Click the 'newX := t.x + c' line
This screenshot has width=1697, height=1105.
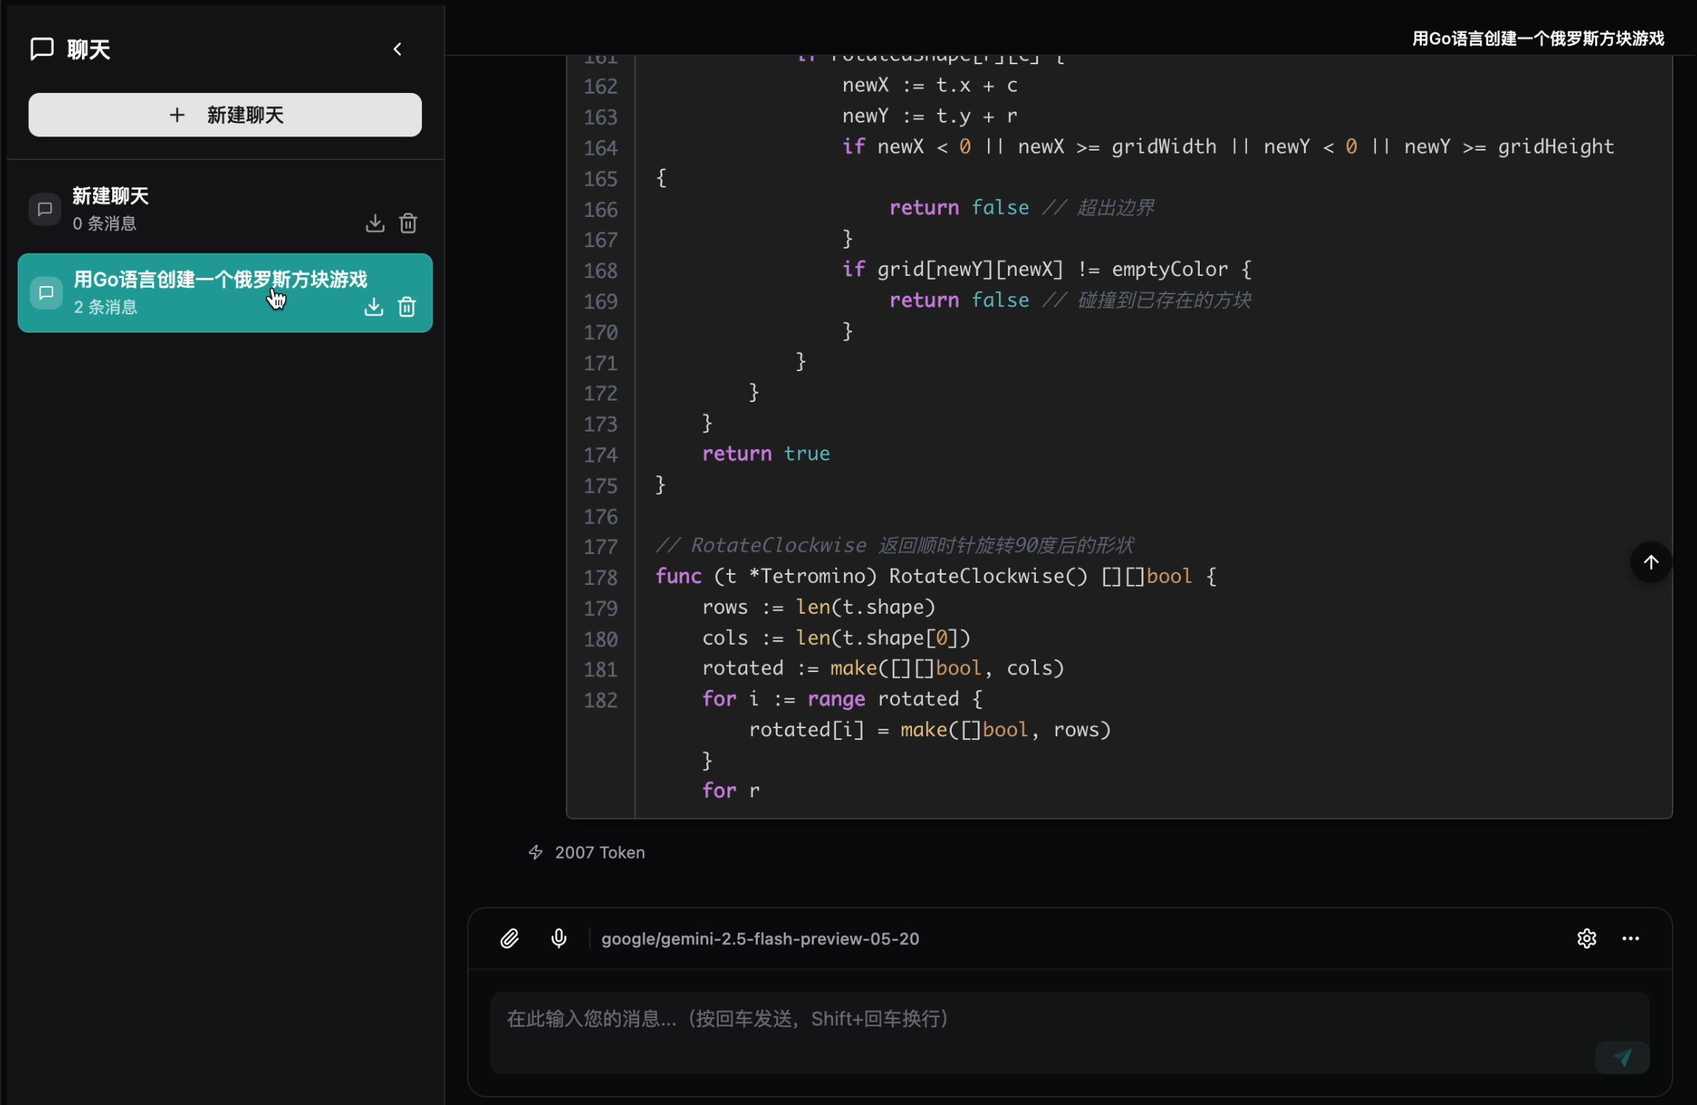[930, 86]
